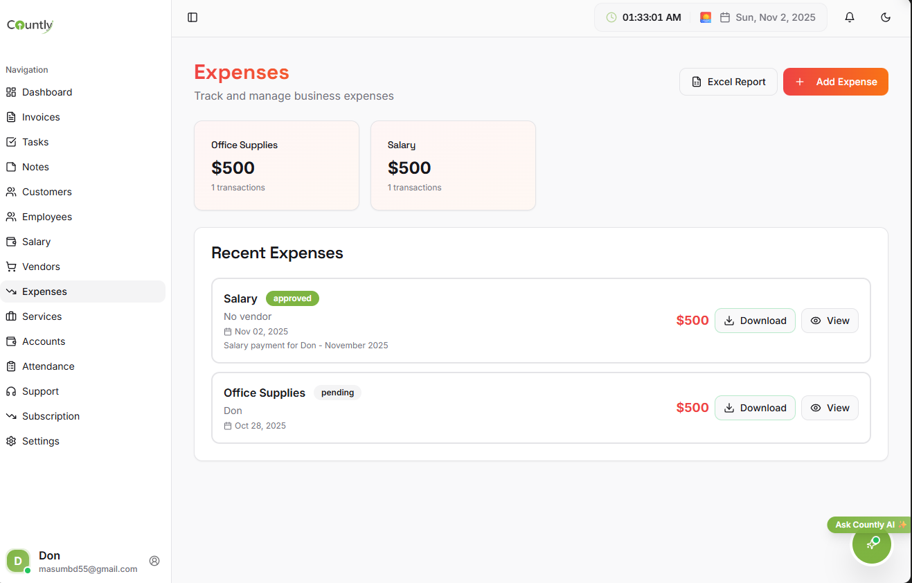
Task: Open Dashboard in the navigation
Action: [x=47, y=92]
